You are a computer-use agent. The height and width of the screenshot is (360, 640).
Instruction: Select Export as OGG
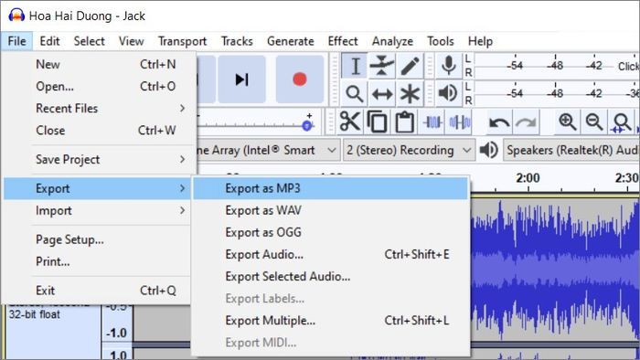point(331,232)
